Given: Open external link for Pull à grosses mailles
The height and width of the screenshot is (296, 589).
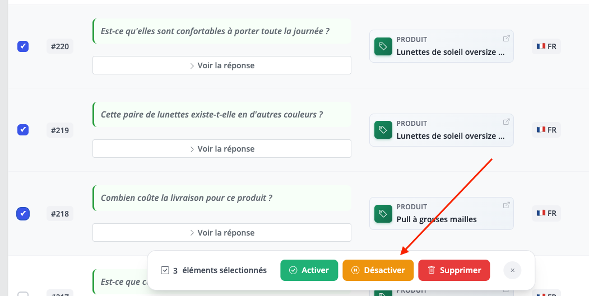Looking at the screenshot, I should tap(506, 205).
